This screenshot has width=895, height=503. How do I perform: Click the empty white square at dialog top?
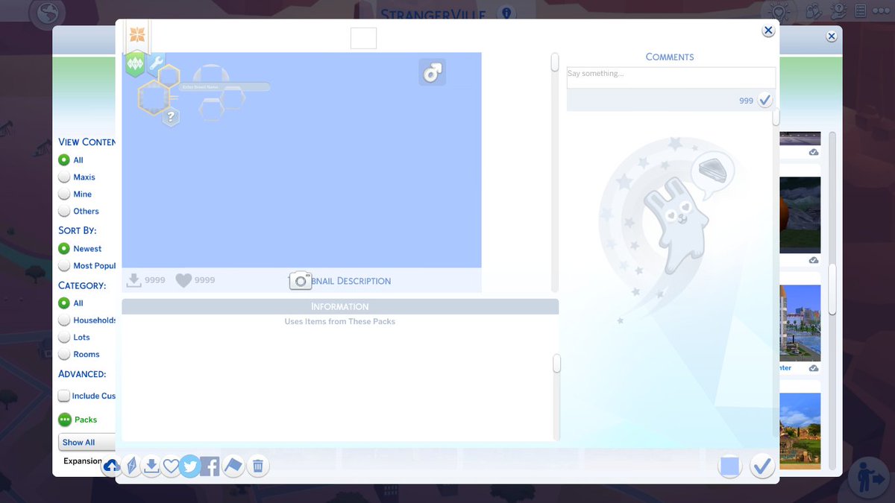click(363, 38)
